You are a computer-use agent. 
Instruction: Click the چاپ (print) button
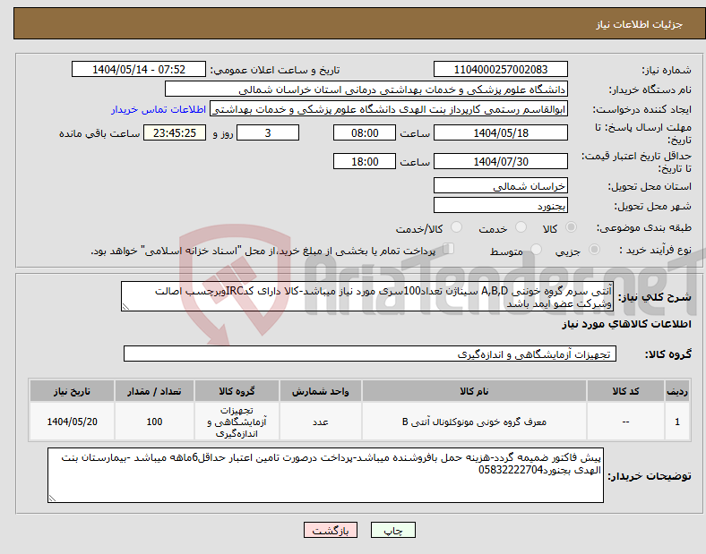tap(392, 530)
